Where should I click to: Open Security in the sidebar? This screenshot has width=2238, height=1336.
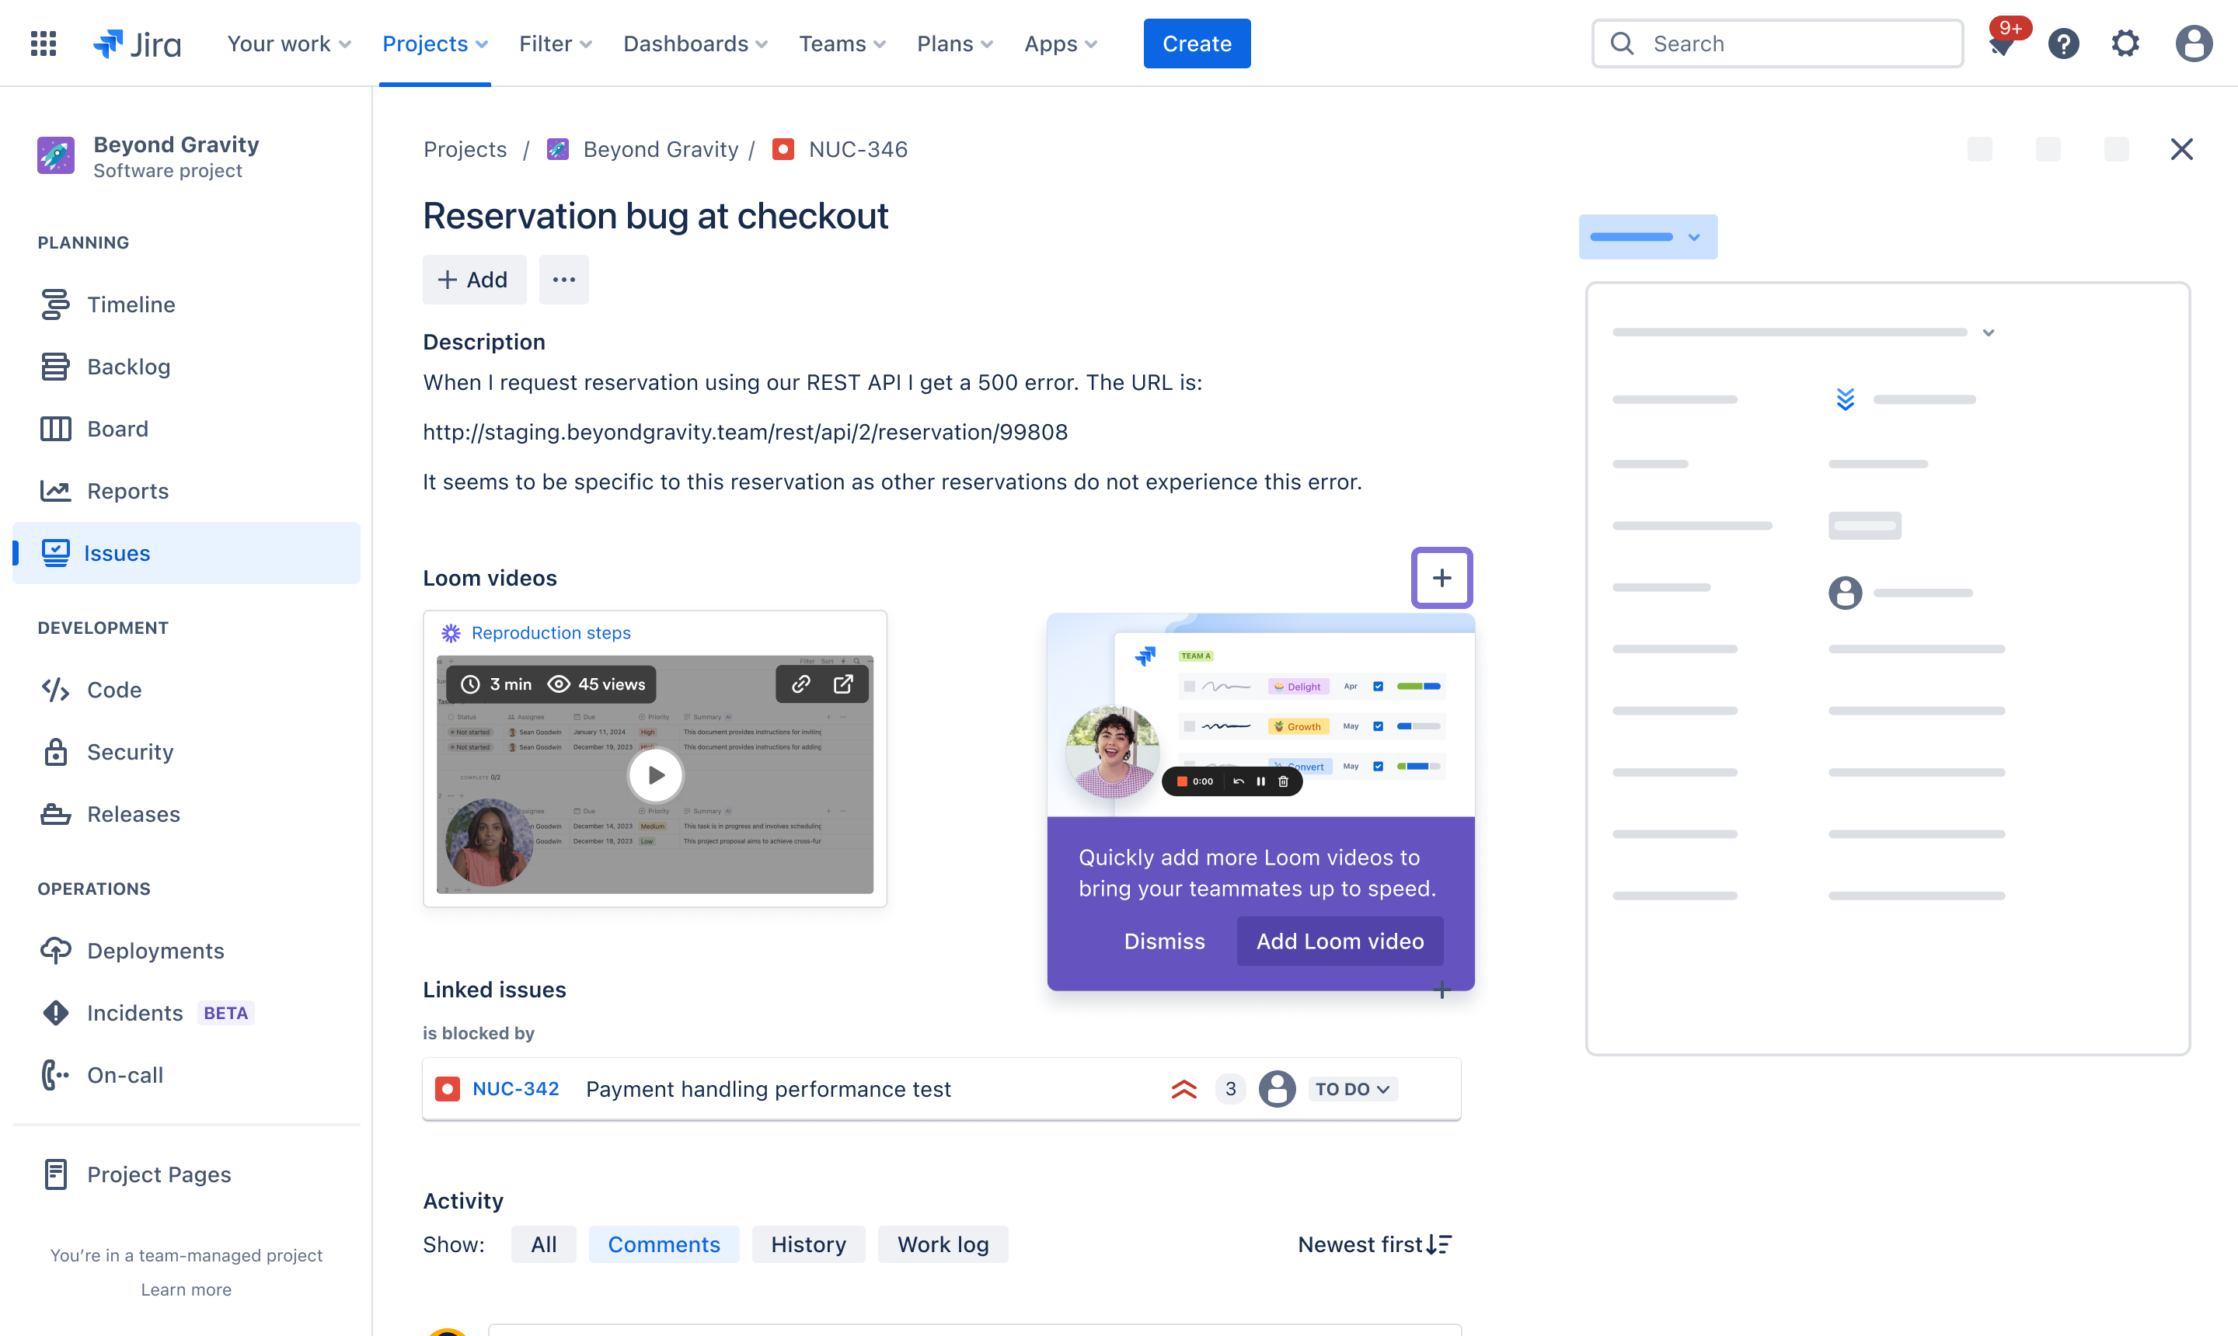186,752
